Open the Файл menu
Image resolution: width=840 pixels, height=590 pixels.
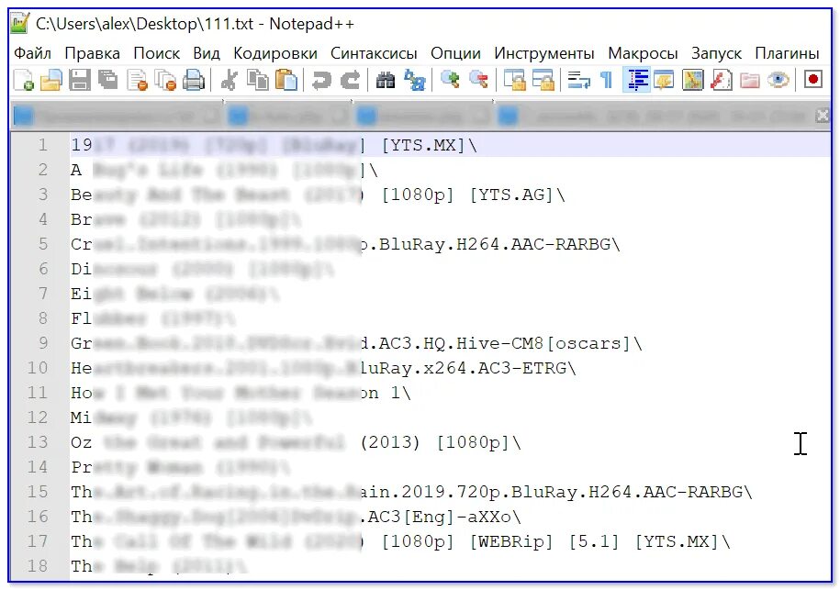(32, 53)
